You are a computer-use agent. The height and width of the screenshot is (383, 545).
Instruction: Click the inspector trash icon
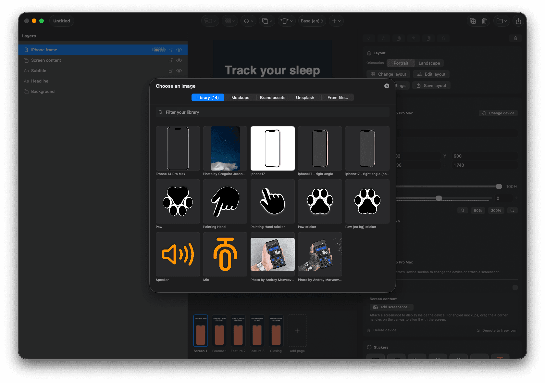pos(515,38)
